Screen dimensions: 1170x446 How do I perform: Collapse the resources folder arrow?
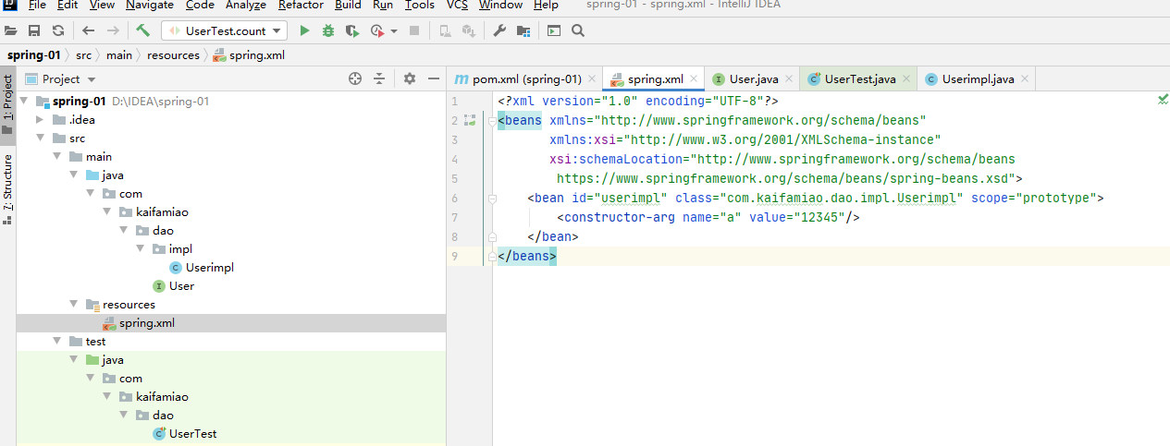click(x=73, y=304)
